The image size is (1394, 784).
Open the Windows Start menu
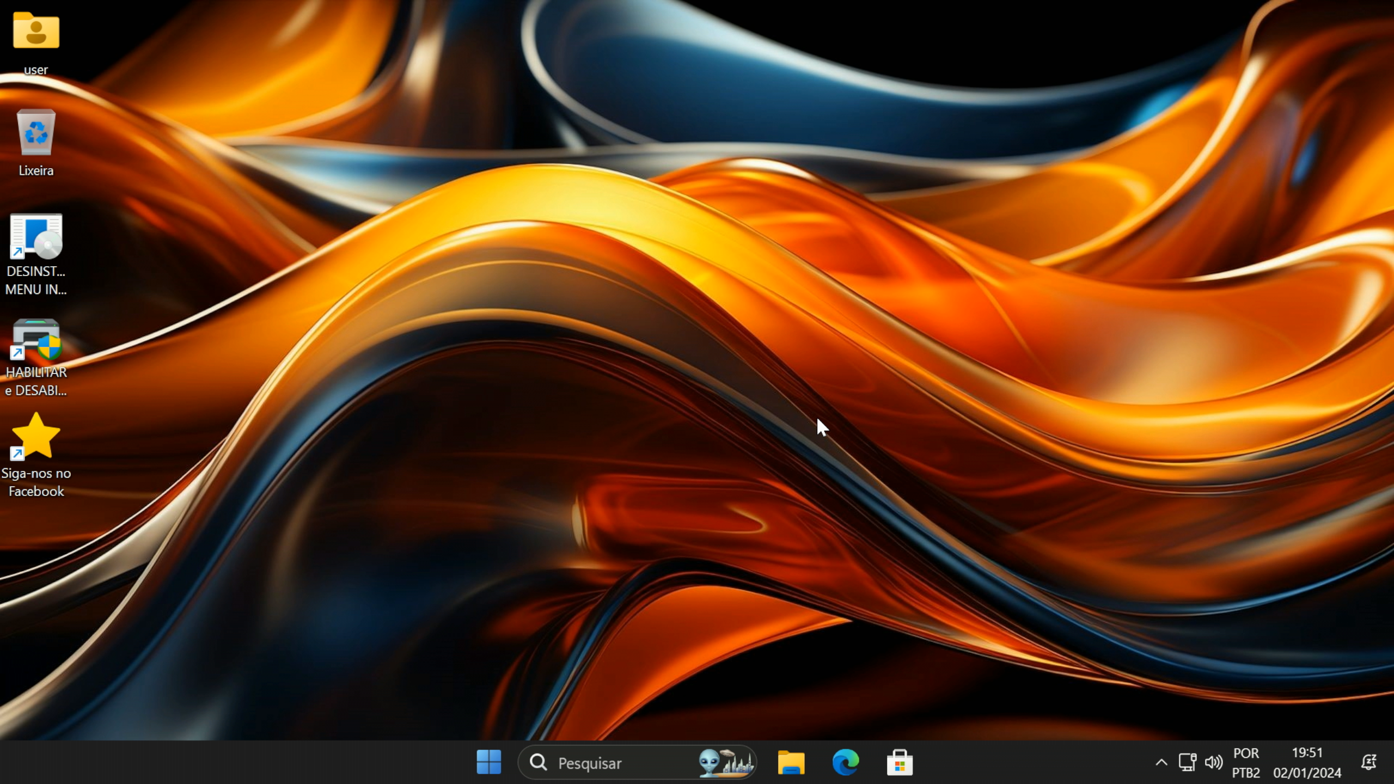click(488, 762)
